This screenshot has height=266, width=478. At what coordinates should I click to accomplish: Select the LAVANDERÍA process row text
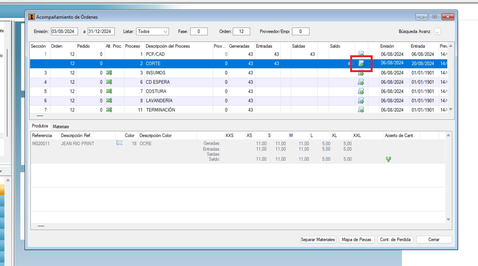159,100
